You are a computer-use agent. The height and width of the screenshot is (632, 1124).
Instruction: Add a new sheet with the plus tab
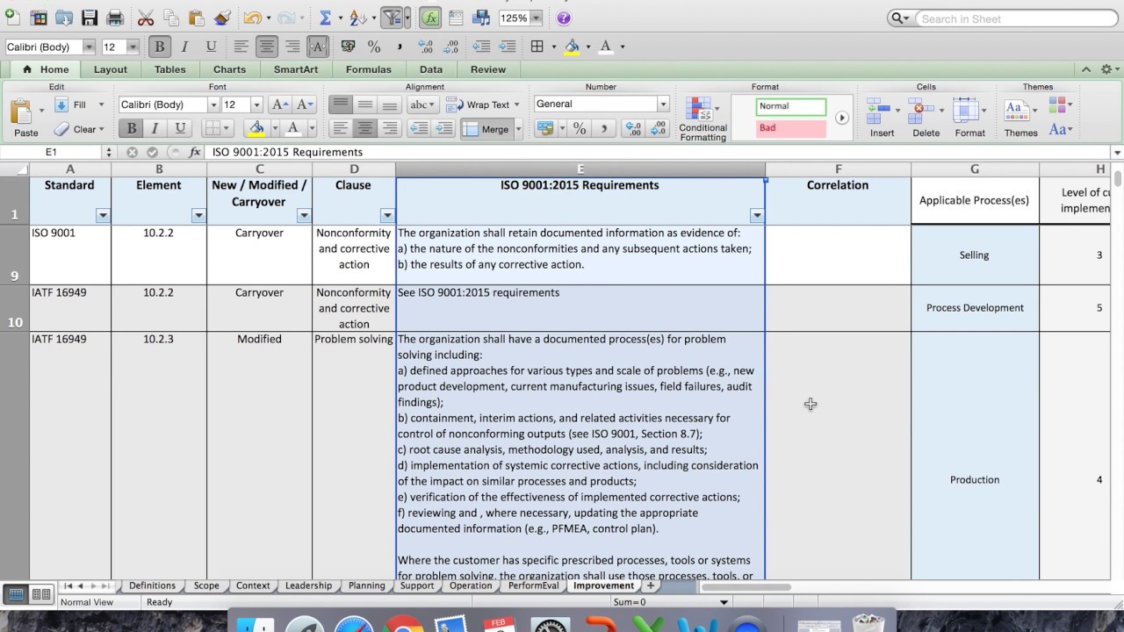tap(651, 585)
